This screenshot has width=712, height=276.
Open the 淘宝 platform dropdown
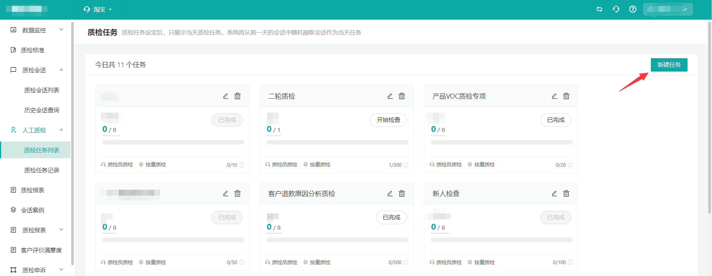(x=98, y=9)
